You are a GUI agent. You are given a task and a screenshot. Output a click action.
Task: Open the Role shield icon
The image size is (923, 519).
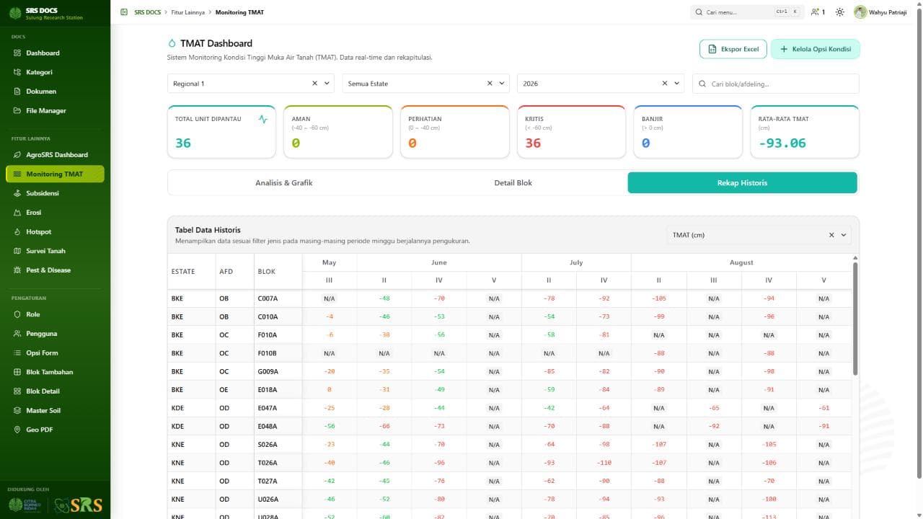pyautogui.click(x=17, y=314)
